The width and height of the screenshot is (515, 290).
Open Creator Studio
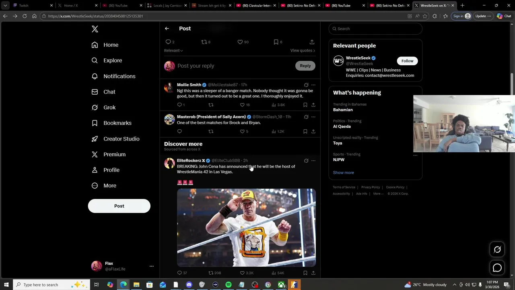(115, 139)
